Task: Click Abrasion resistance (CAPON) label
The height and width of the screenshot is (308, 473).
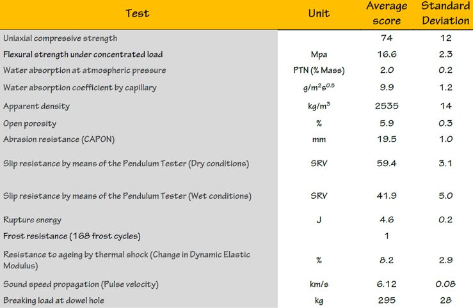Action: pos(59,139)
